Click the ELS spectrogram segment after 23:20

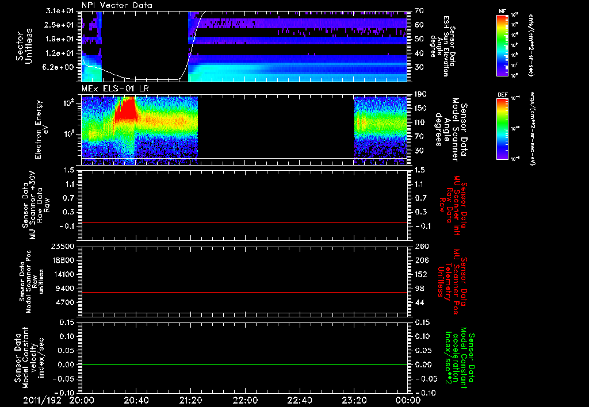click(381, 130)
